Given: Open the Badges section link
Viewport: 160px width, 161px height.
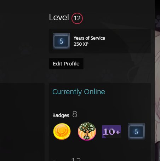Looking at the screenshot, I should pos(61,115).
